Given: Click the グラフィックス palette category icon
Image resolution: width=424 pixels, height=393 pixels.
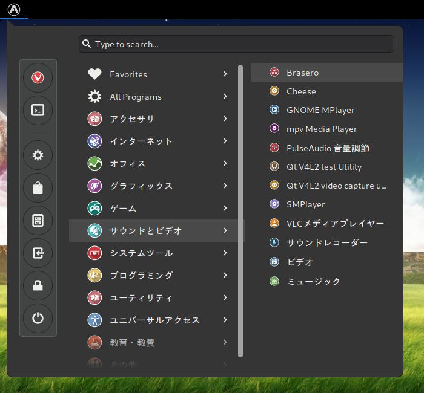Looking at the screenshot, I should pyautogui.click(x=94, y=186).
